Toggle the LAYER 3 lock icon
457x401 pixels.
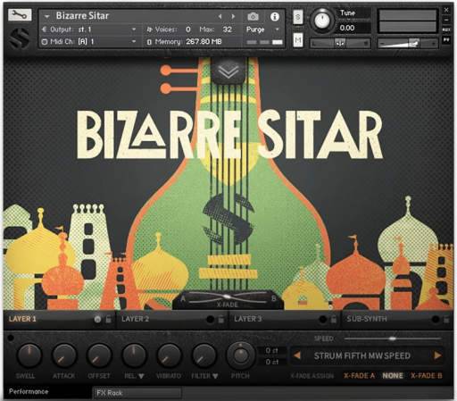334,319
